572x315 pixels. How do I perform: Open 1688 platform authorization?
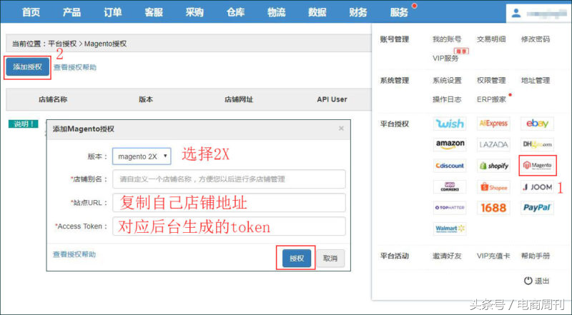493,208
